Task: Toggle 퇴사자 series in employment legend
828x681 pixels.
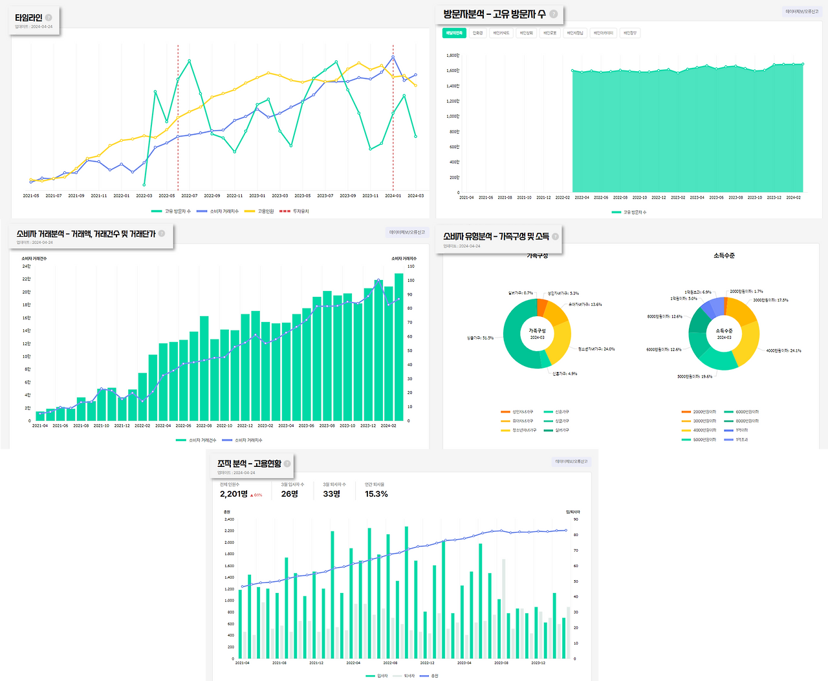Action: [x=404, y=676]
